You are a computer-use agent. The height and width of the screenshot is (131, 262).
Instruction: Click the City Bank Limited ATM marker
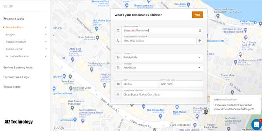(x=235, y=62)
